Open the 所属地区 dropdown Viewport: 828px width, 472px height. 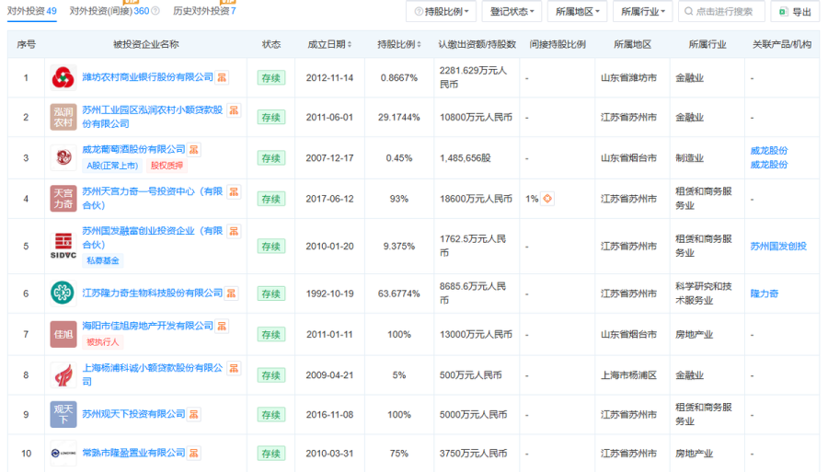coord(577,12)
